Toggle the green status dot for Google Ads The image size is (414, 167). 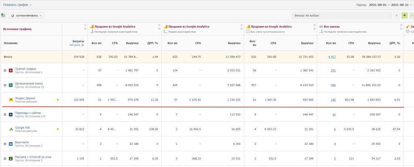[58, 129]
